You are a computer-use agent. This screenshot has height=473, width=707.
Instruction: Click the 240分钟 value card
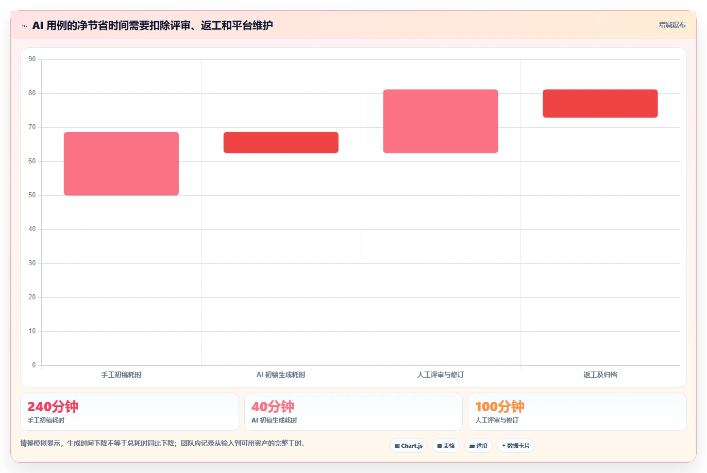129,412
